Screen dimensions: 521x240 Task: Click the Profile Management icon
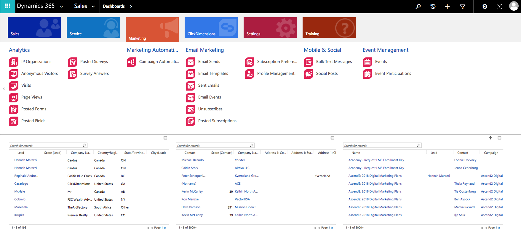coord(250,74)
